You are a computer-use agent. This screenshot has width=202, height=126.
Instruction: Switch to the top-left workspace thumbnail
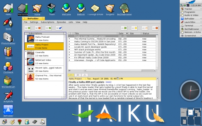click(x=184, y=112)
